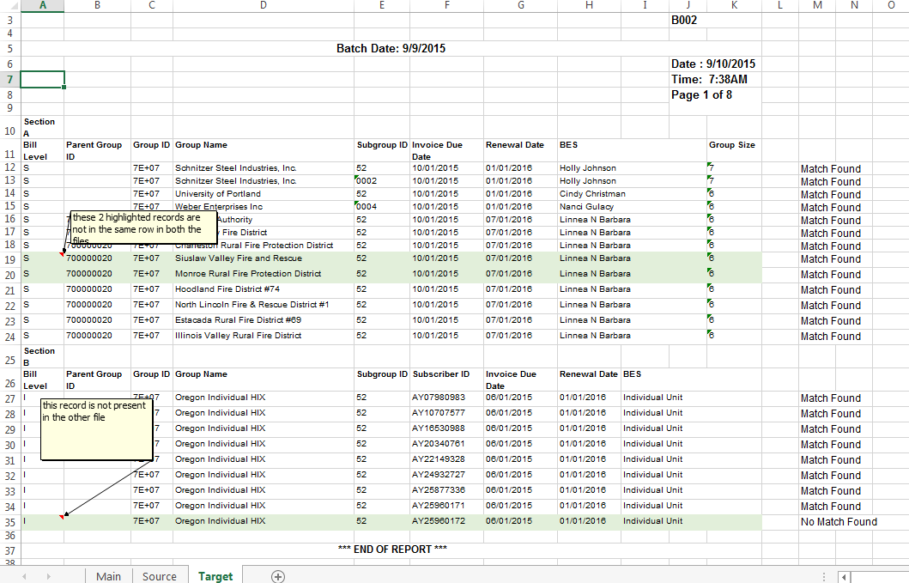Click horizontal scrollbar left arrow

tap(845, 577)
